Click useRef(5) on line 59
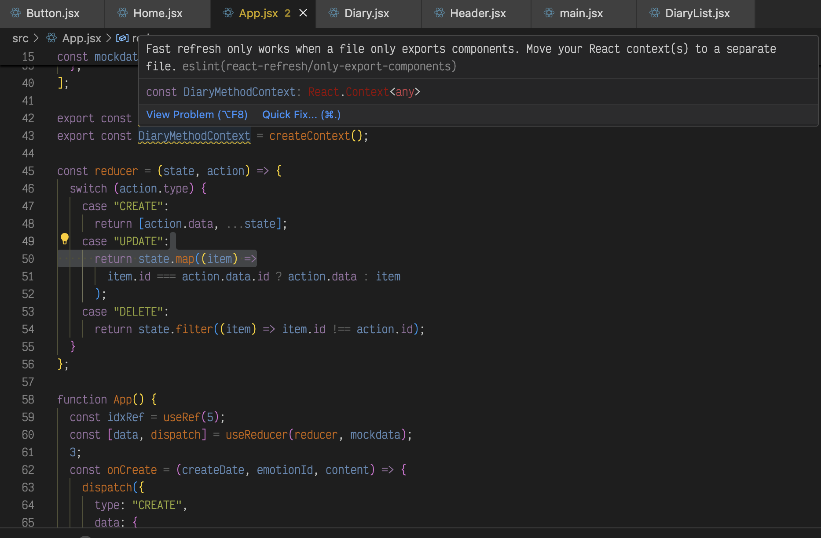Screen dimensions: 821x538 [x=191, y=417]
